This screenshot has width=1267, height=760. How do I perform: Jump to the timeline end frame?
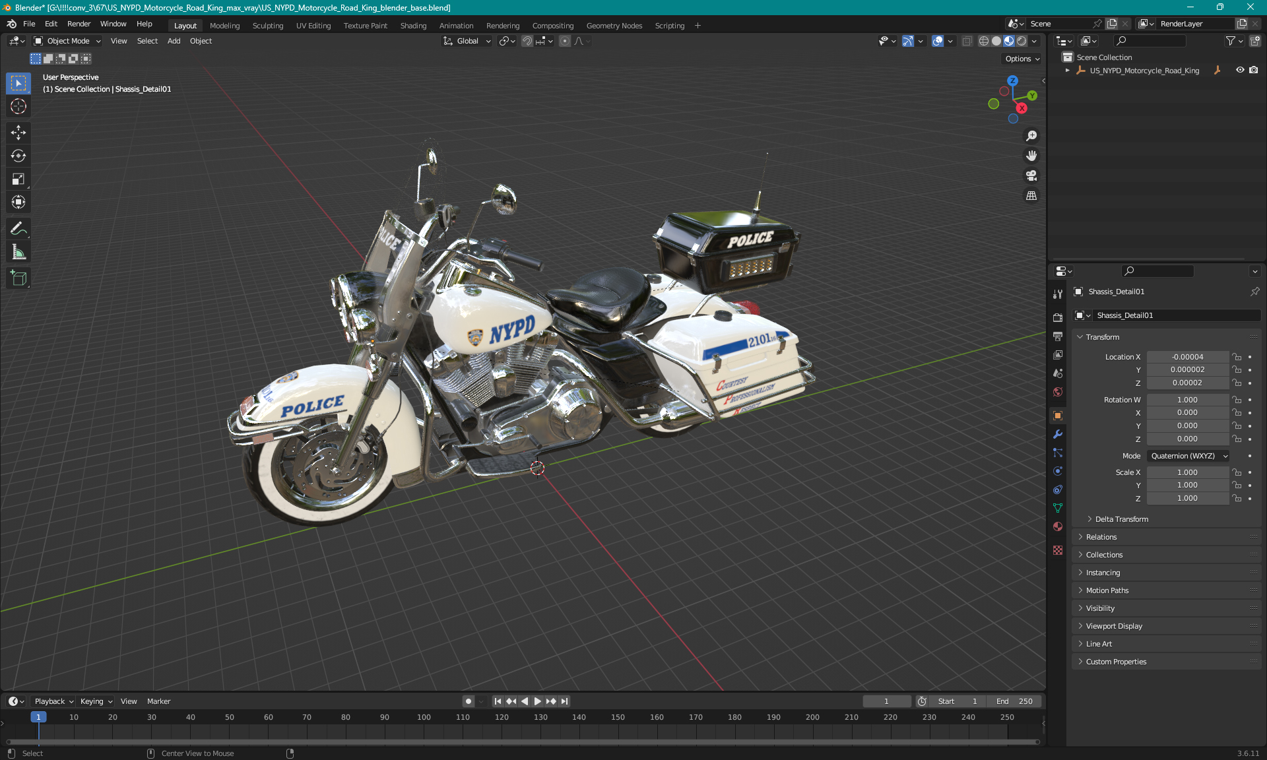tap(565, 701)
